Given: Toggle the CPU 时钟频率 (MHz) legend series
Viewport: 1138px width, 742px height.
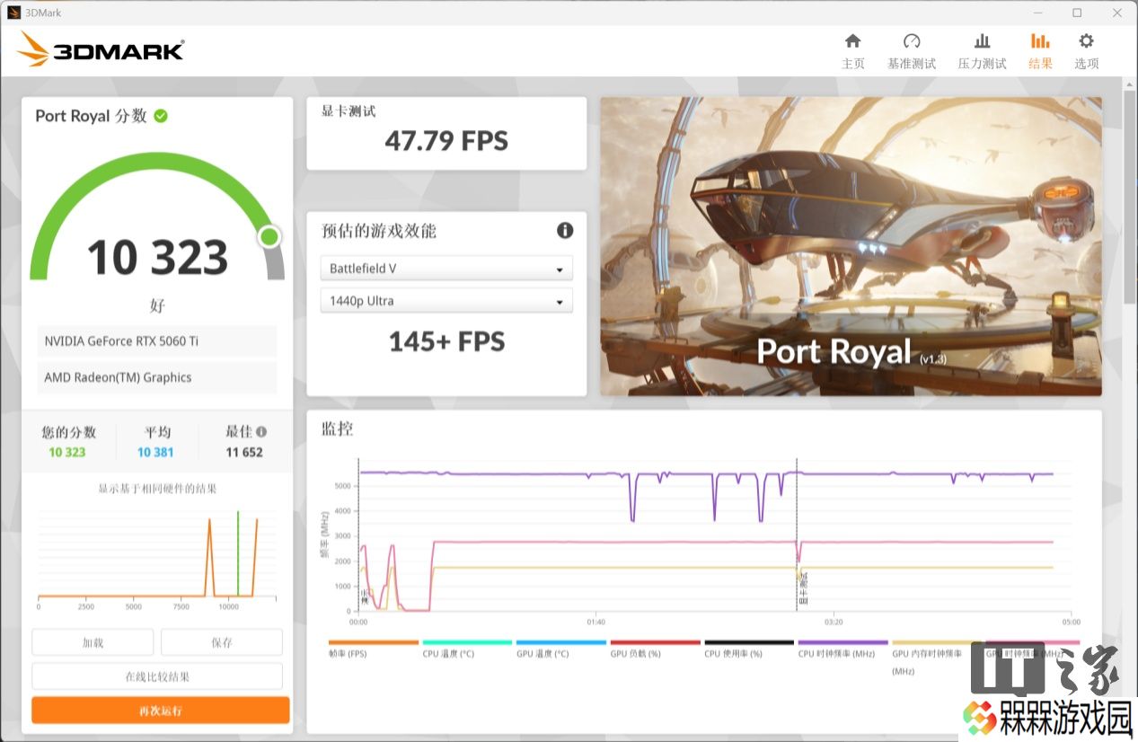Looking at the screenshot, I should point(842,649).
